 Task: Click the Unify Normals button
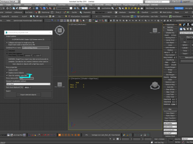click(170, 48)
